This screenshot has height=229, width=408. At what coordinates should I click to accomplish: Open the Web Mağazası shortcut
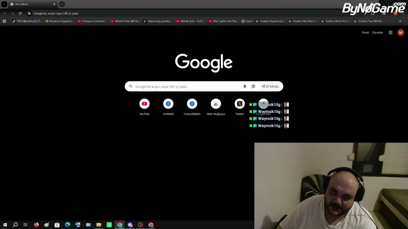(216, 107)
